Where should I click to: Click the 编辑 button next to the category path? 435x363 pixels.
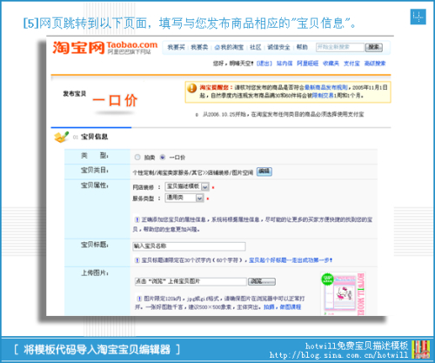coord(264,171)
